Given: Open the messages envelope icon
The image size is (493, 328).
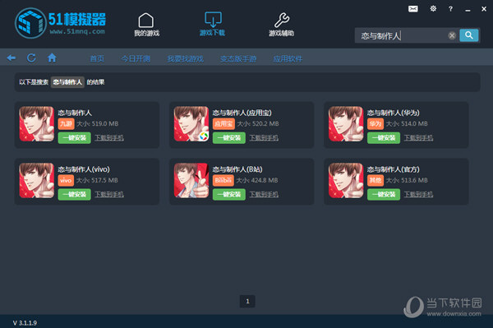Looking at the screenshot, I should (413, 9).
